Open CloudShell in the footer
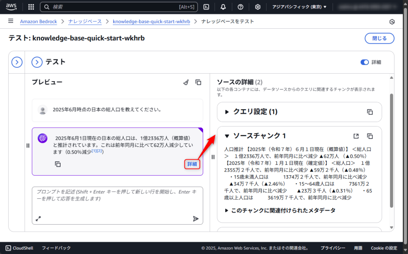Screen dimensions: 408x254 20,248
